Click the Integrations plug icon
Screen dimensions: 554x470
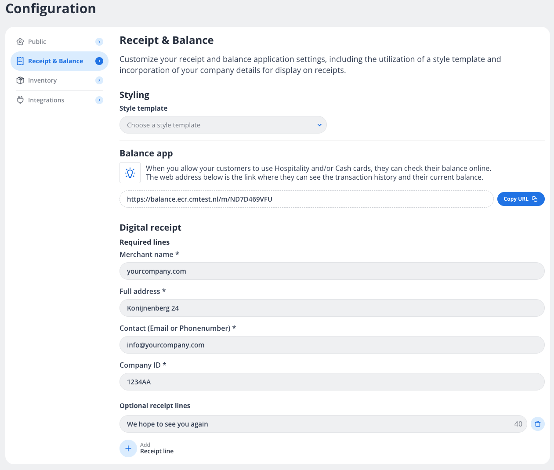click(20, 100)
